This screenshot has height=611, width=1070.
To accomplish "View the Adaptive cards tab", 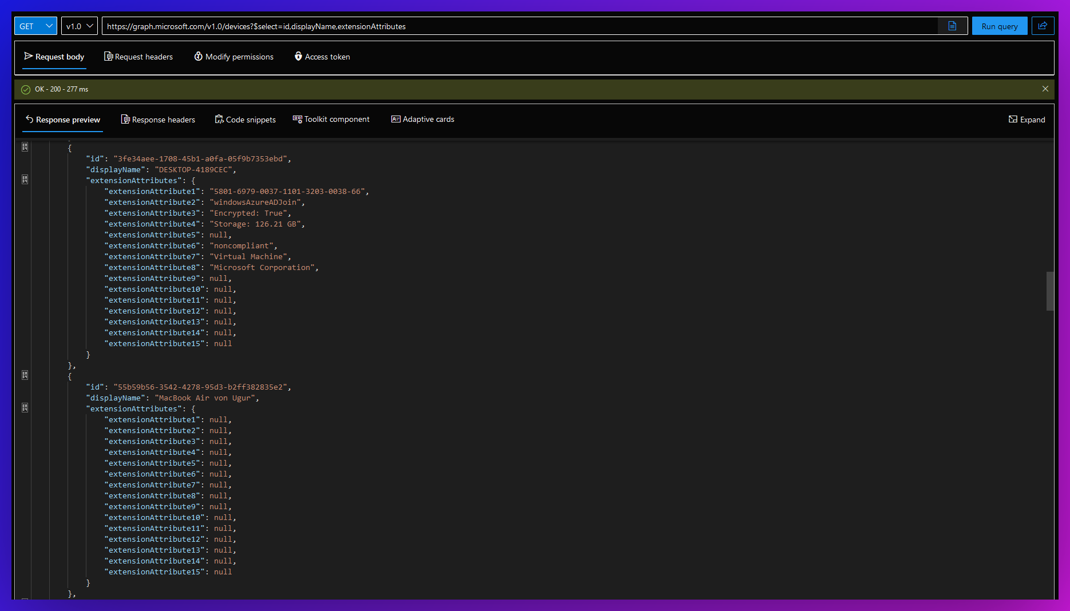I will pos(423,120).
